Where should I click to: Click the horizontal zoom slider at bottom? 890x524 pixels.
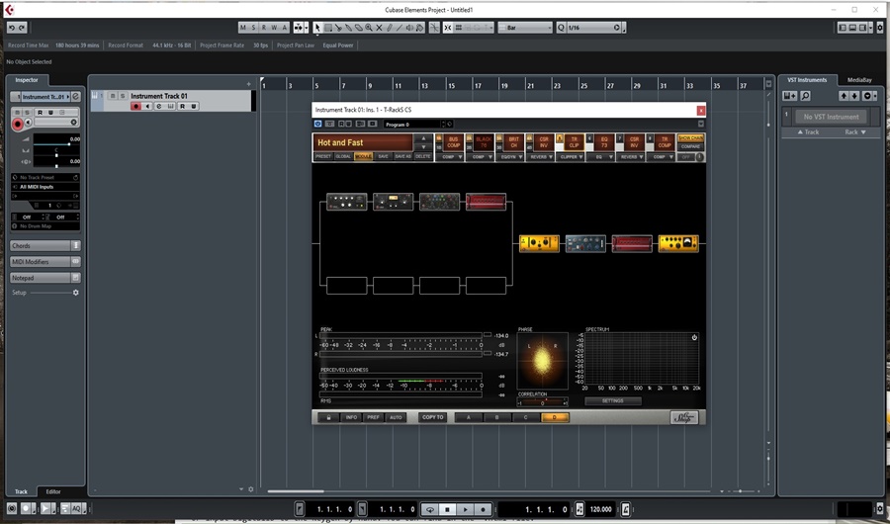(741, 491)
